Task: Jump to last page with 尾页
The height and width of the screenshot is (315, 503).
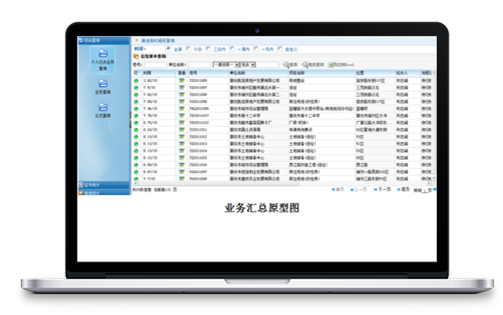Action: pyautogui.click(x=404, y=190)
